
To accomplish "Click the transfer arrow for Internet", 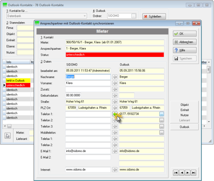I will (115, 170).
